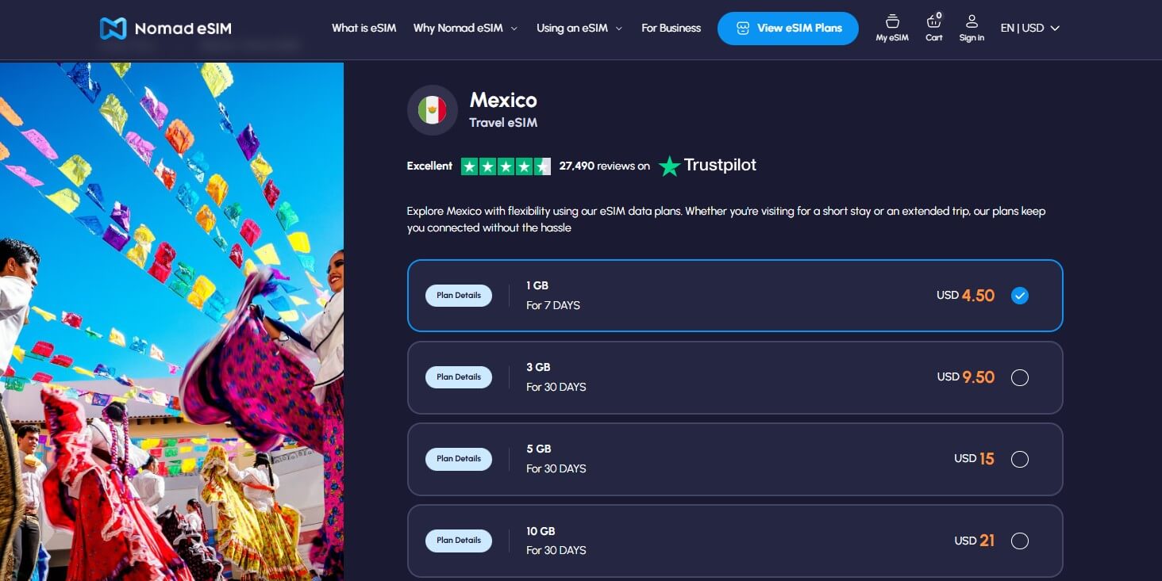Click the Trustpilot star rating bar
This screenshot has height=581, width=1162.
pyautogui.click(x=505, y=166)
